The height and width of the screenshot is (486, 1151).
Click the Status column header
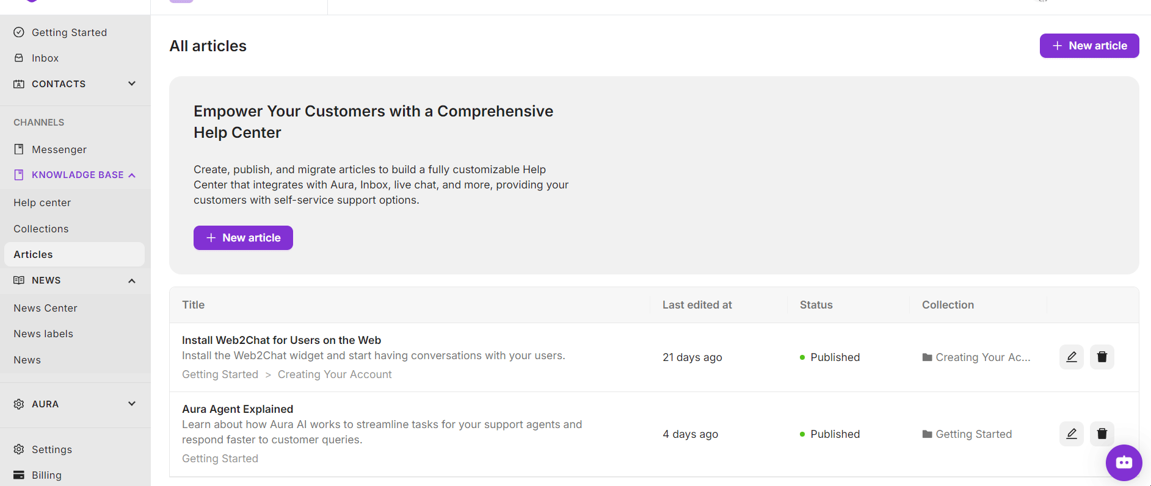pos(816,305)
